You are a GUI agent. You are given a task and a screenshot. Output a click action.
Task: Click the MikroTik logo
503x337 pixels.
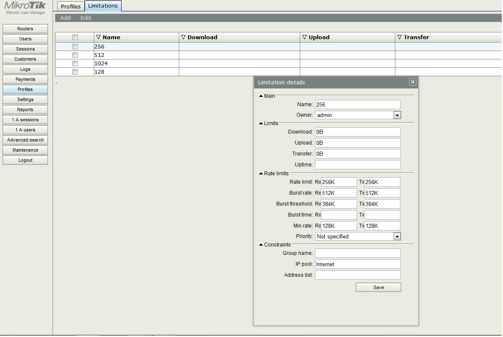click(x=25, y=6)
